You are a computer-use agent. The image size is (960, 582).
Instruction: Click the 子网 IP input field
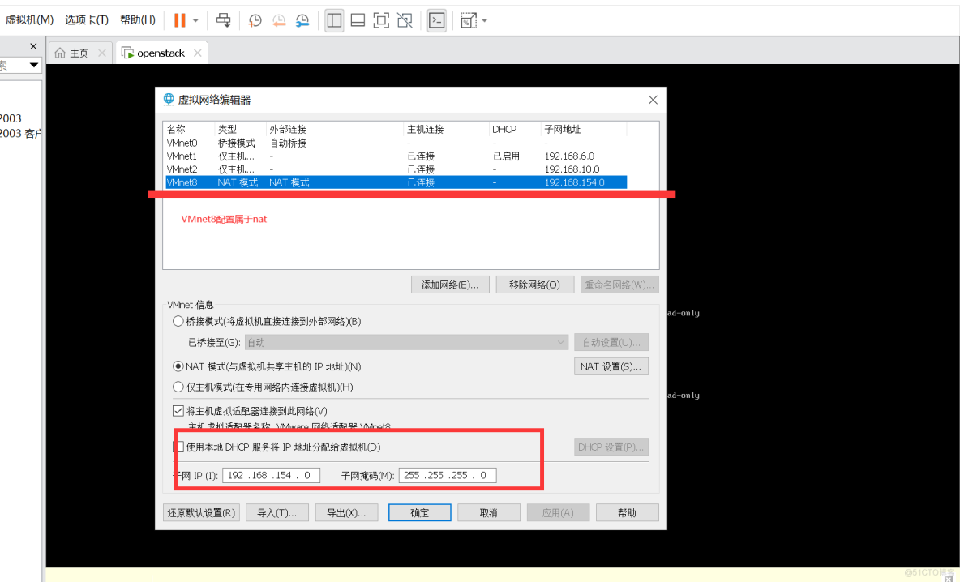pyautogui.click(x=272, y=475)
